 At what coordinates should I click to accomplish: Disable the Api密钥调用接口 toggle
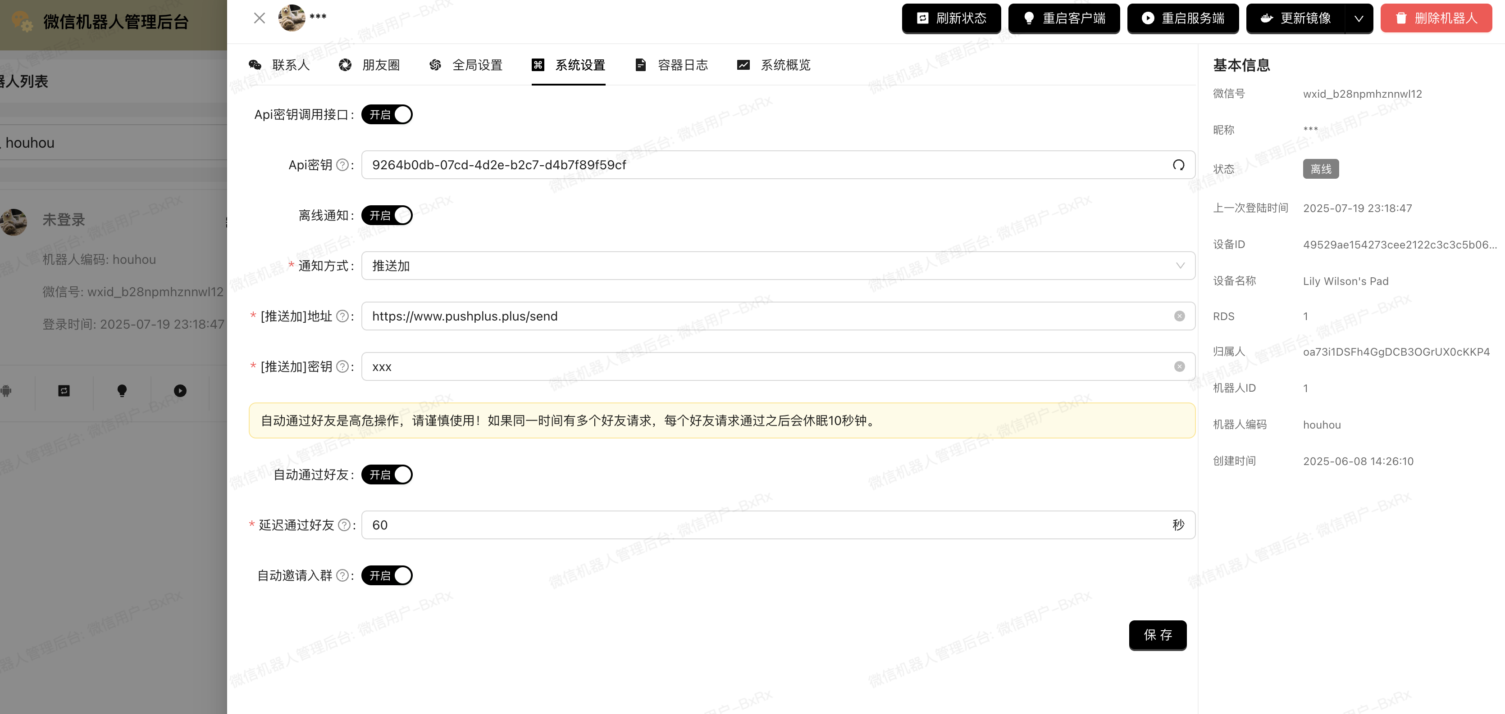pyautogui.click(x=387, y=114)
